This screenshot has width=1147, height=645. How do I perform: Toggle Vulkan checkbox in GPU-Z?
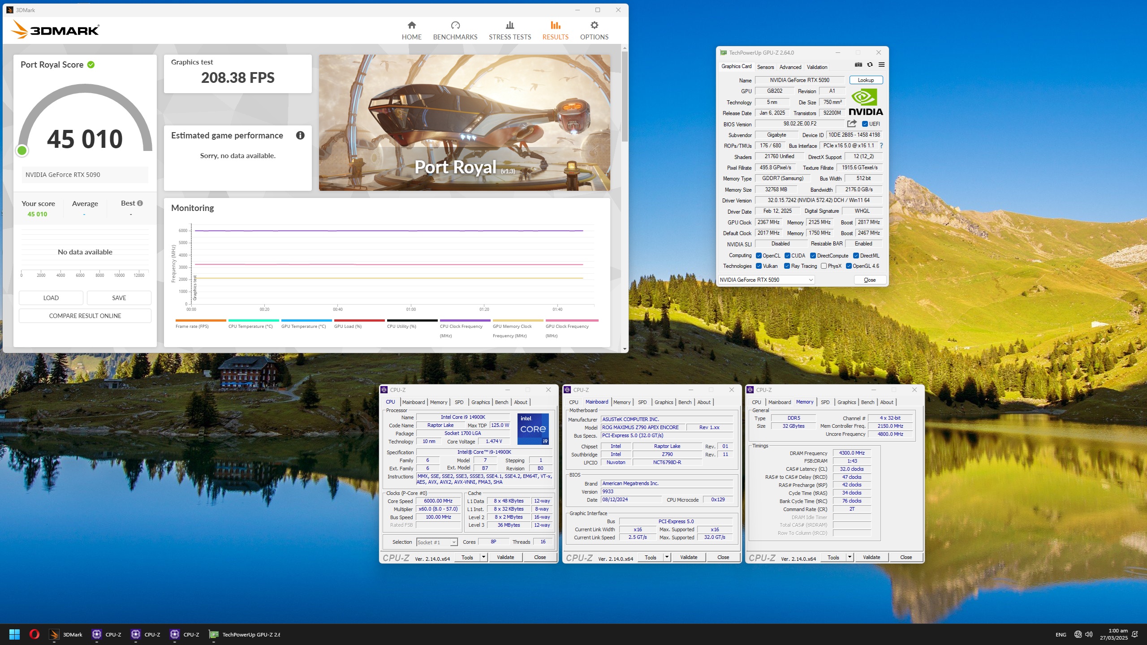click(759, 266)
